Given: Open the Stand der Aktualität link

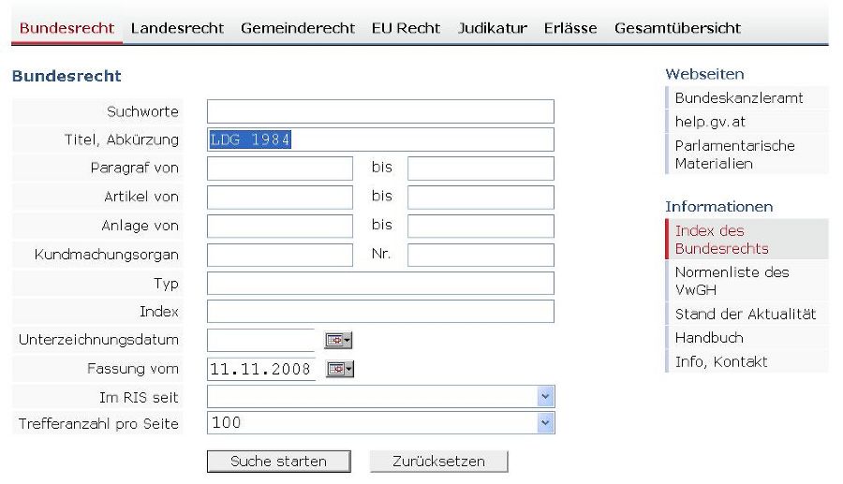Looking at the screenshot, I should [x=746, y=315].
